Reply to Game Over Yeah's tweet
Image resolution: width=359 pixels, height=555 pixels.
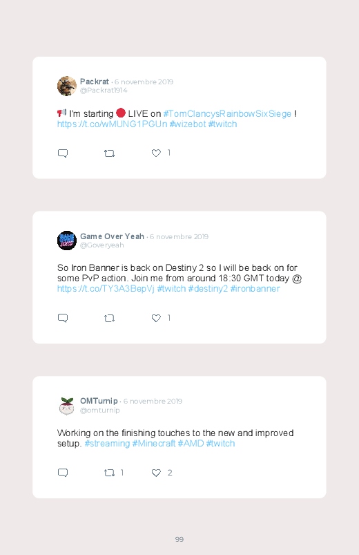pos(63,318)
